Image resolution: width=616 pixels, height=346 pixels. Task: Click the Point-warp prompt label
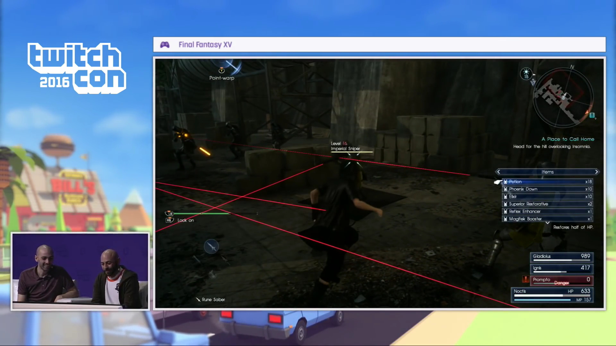222,78
